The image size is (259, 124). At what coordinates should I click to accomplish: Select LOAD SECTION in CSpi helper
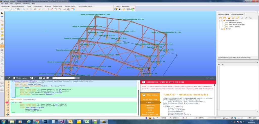tap(150, 100)
